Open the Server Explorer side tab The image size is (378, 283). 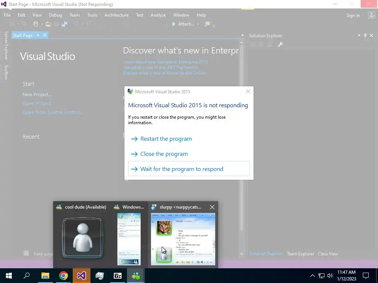click(x=6, y=45)
